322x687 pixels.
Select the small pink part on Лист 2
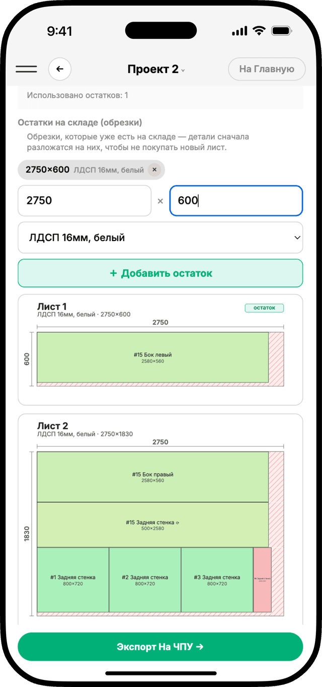coord(262,580)
